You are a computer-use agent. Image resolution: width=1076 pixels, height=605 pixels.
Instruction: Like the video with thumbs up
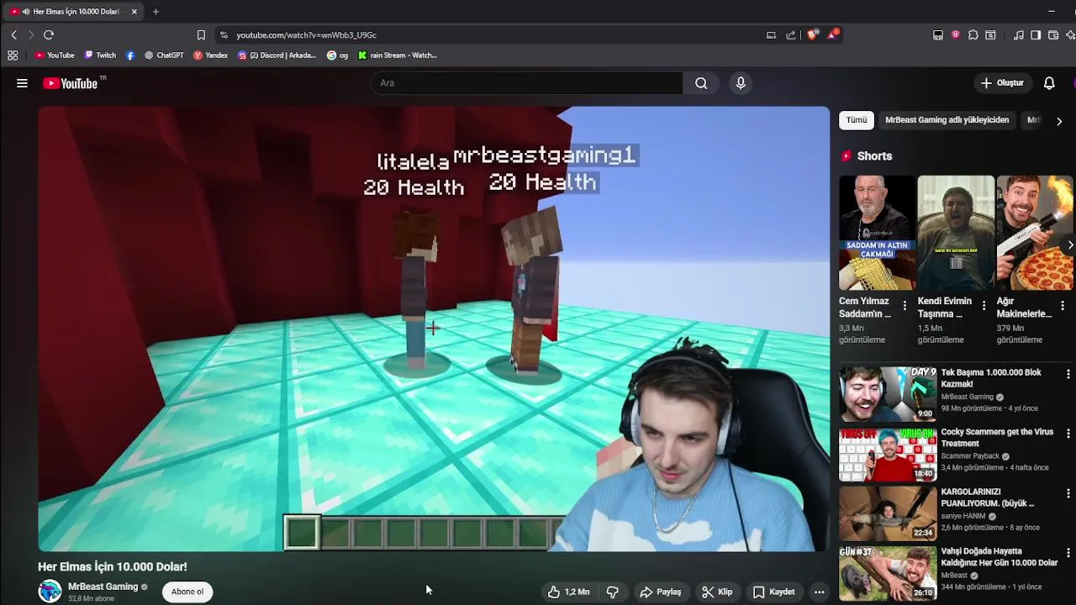(569, 592)
